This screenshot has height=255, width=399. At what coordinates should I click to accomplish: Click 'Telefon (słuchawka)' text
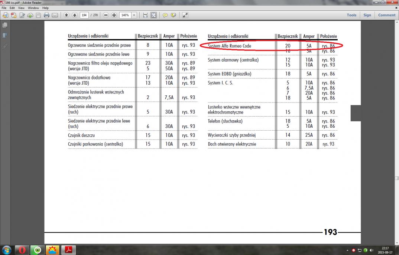(225, 121)
